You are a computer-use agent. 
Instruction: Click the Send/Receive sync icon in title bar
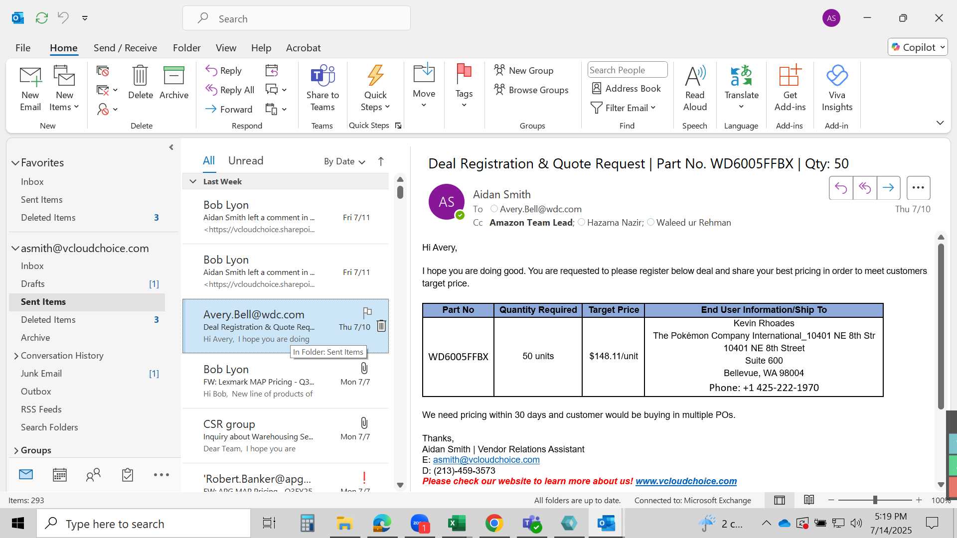[42, 18]
